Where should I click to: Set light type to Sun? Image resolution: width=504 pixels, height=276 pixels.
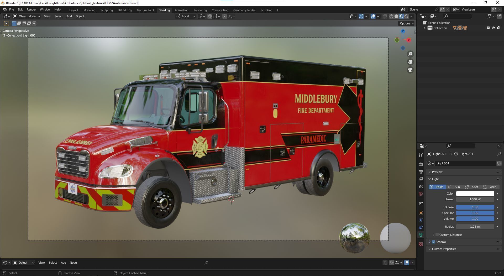pyautogui.click(x=455, y=187)
